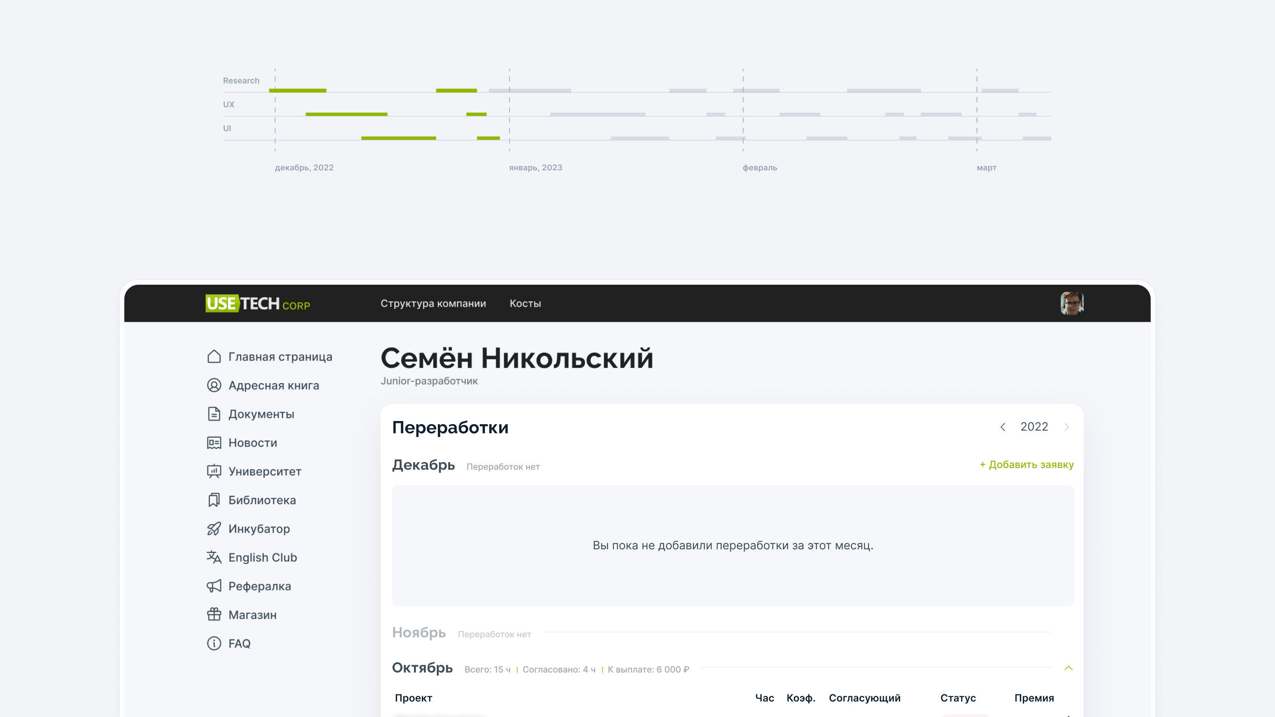Image resolution: width=1275 pixels, height=717 pixels.
Task: Open Рефералка megaphone icon
Action: [214, 586]
